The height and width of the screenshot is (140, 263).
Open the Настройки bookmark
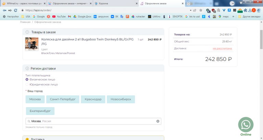11,16
